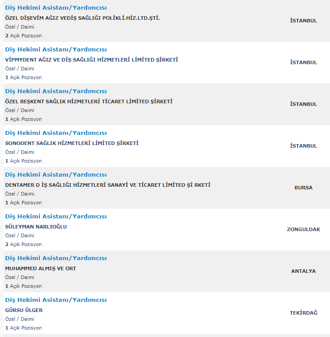Open the job title link above DENTAMER listing
The height and width of the screenshot is (337, 330).
click(56, 175)
